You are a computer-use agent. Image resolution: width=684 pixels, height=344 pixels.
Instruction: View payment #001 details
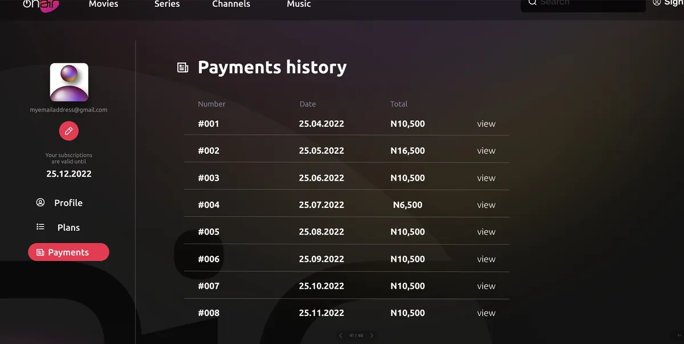tap(486, 124)
